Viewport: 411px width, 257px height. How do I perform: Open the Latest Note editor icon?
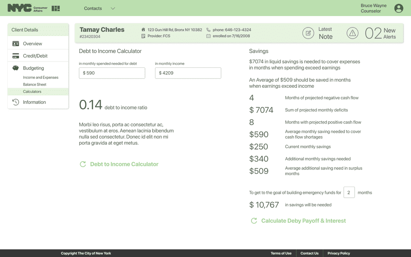[308, 33]
